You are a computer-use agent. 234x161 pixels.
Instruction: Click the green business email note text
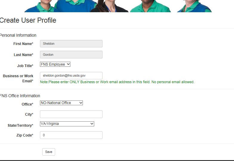tap(117, 82)
